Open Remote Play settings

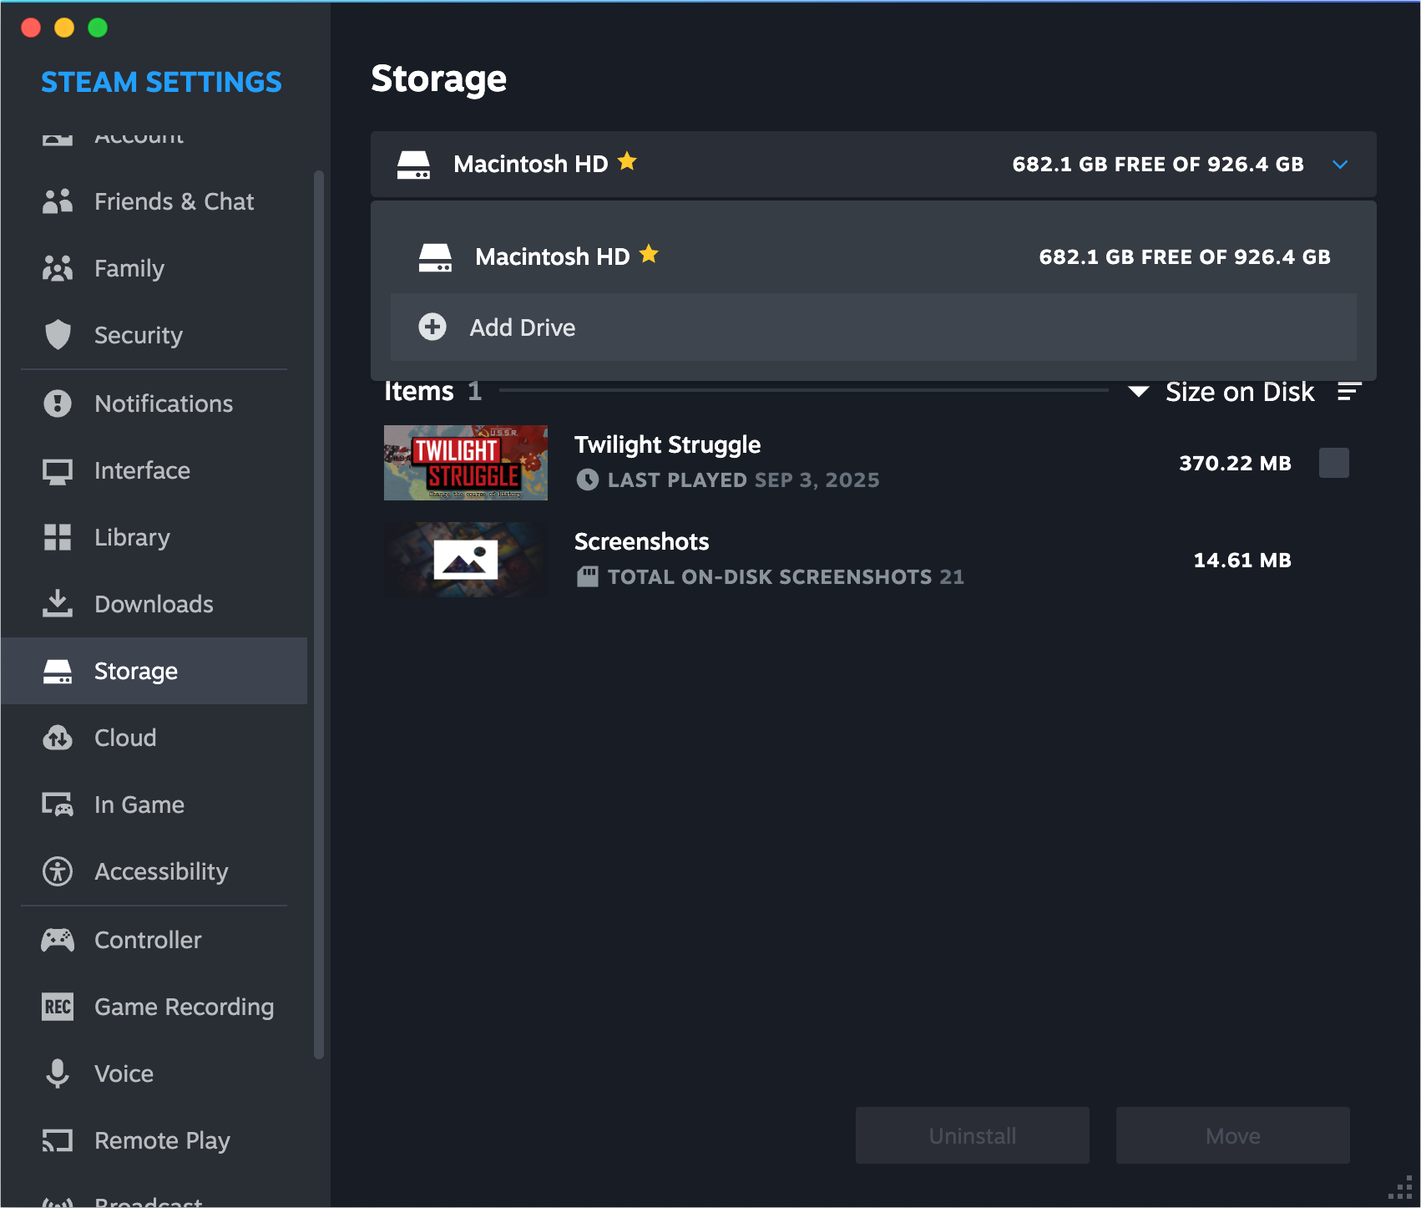click(x=154, y=1140)
